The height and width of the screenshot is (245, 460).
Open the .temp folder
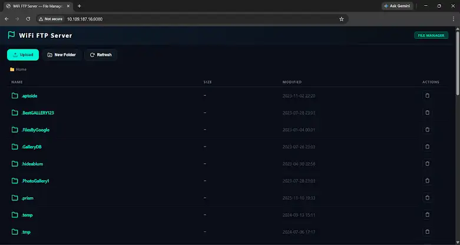27,215
